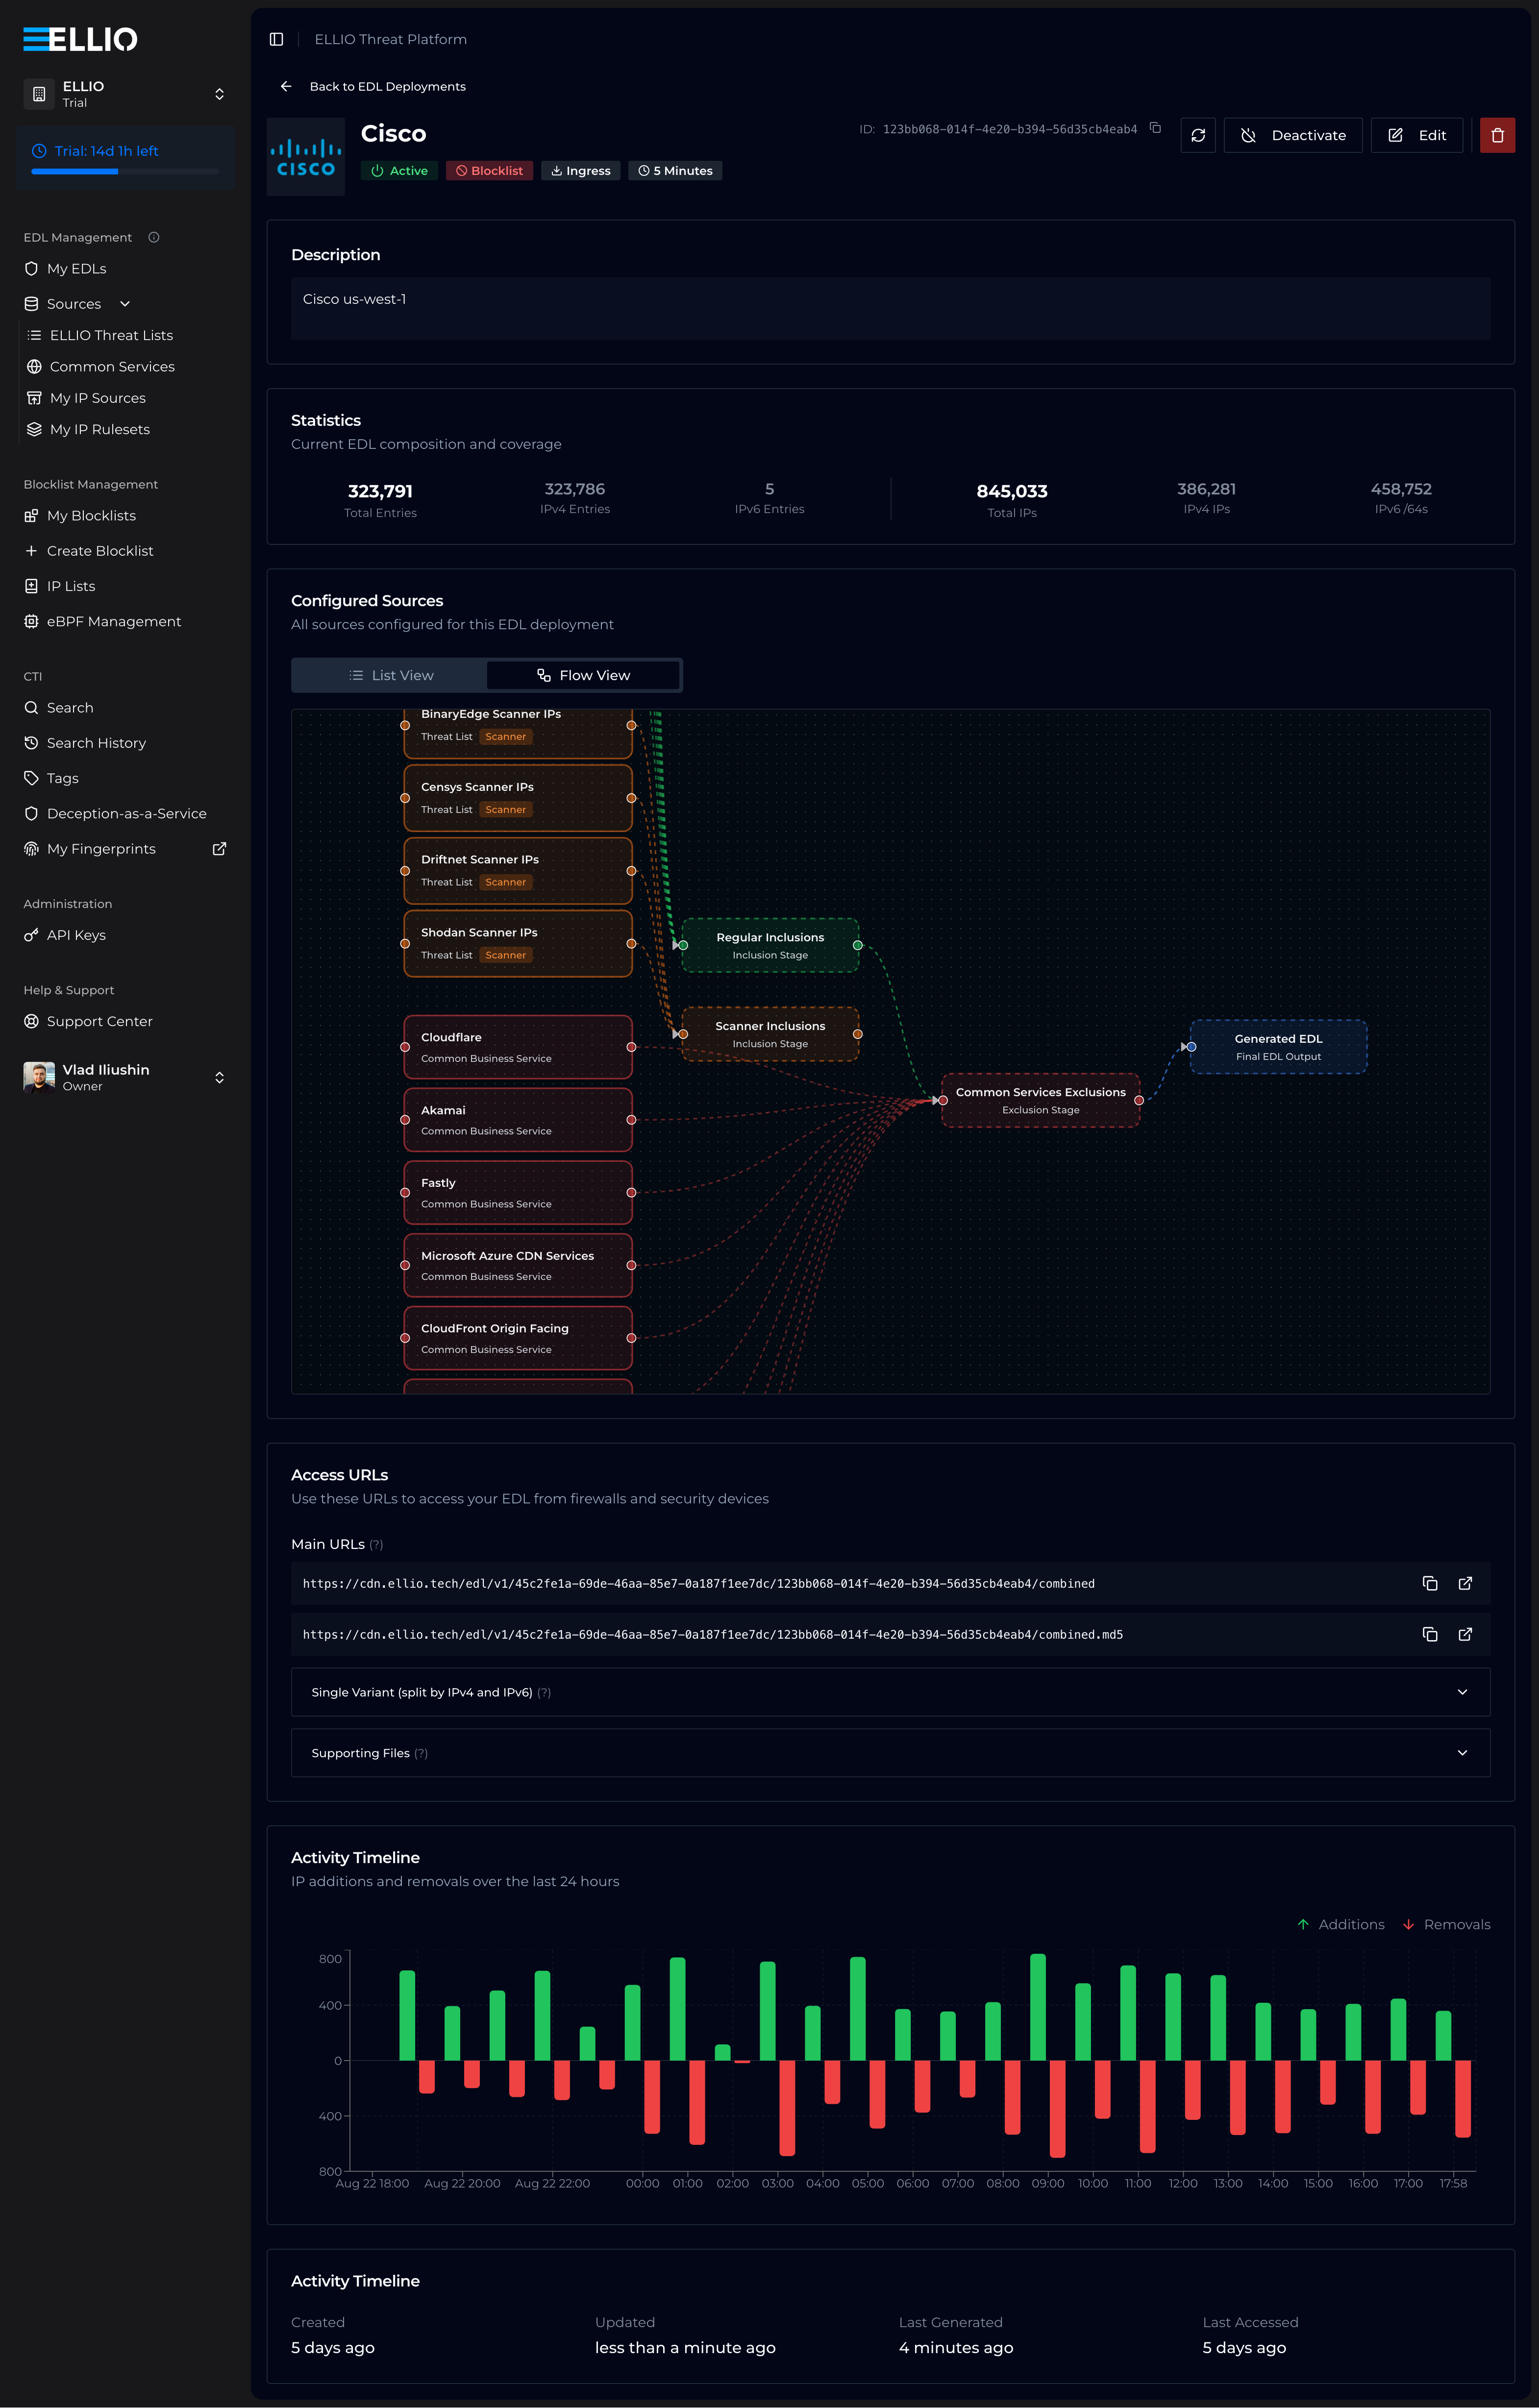Click the Ingress badge
Screen dimensions: 1539x2408
click(580, 171)
